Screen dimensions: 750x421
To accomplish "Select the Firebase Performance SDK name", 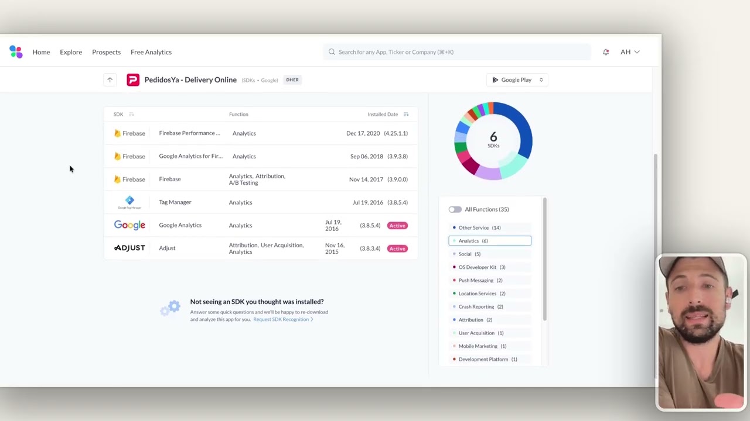I will coord(190,133).
